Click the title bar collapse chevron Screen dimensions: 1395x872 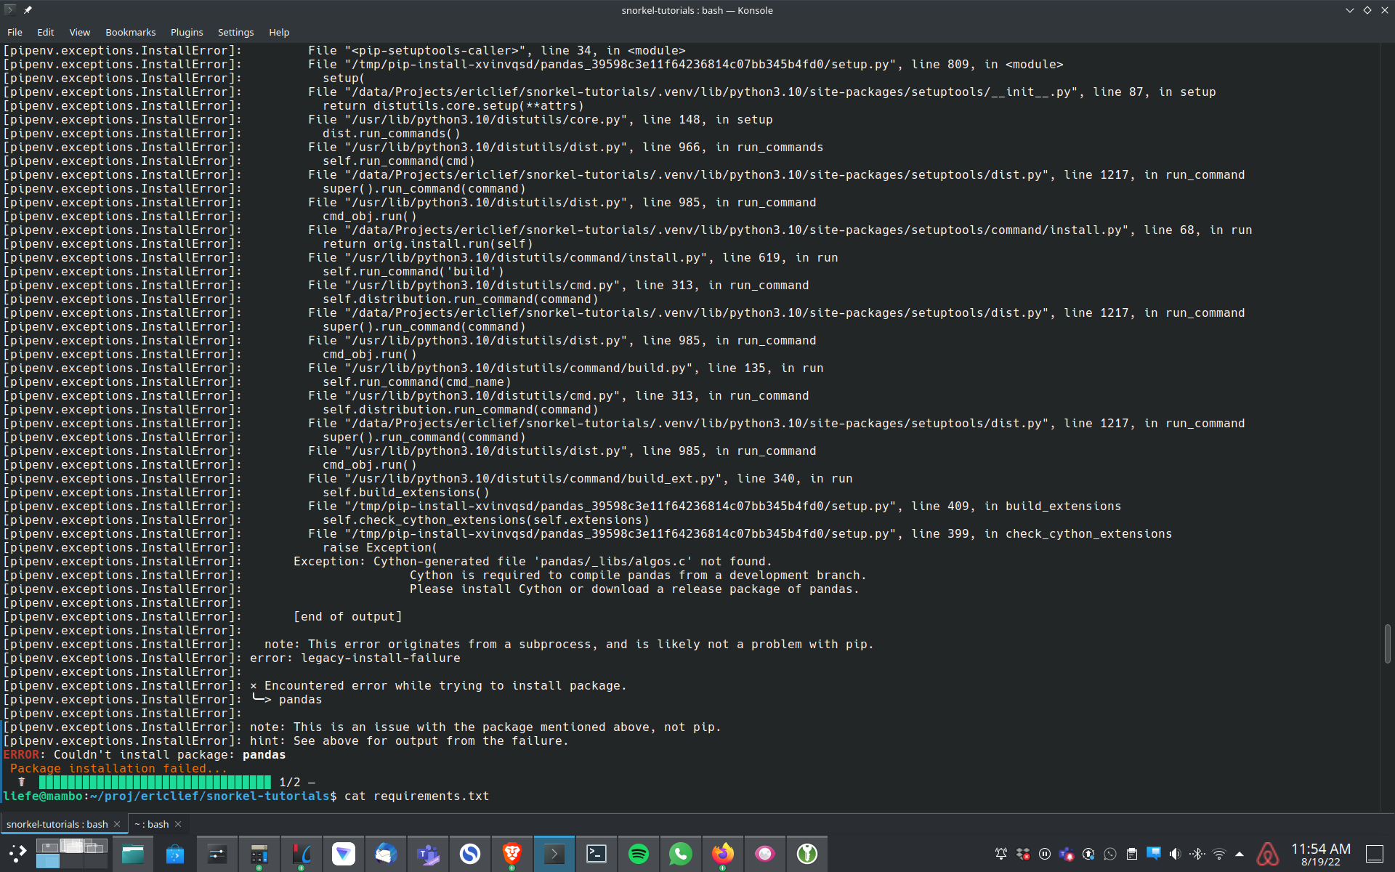pos(1349,9)
